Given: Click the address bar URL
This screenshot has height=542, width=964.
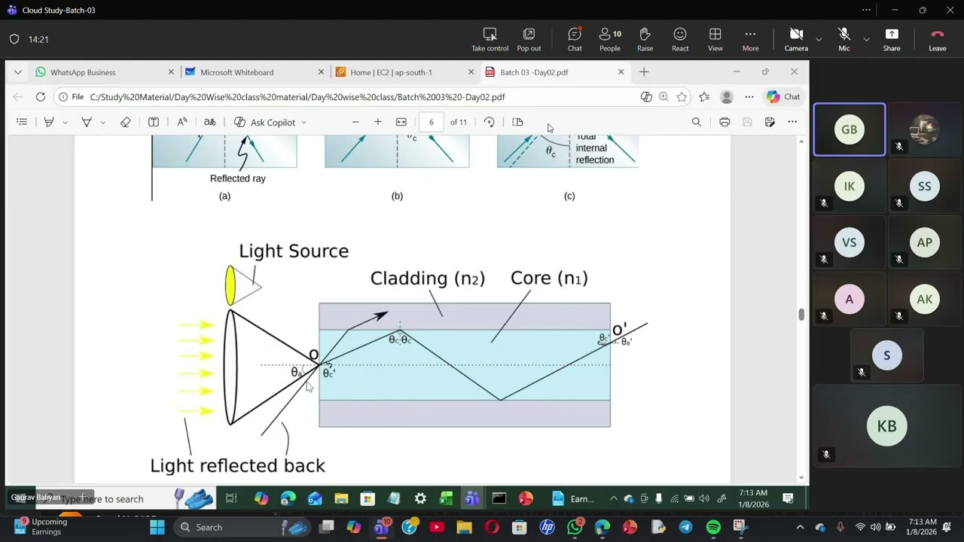Looking at the screenshot, I should 297,97.
